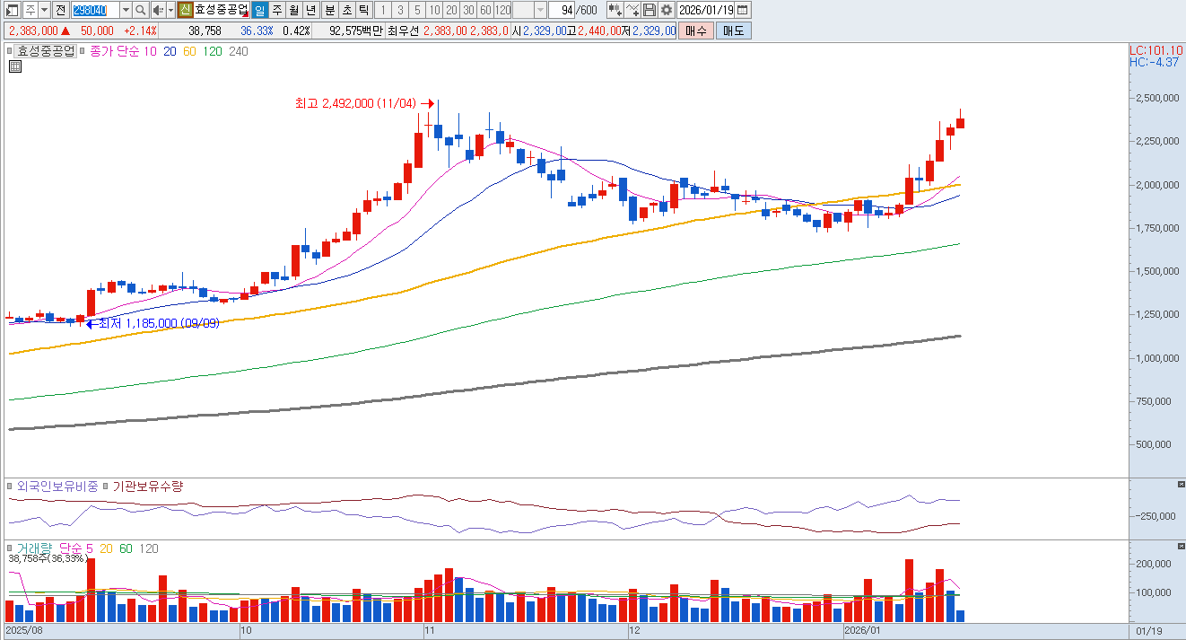Expand the empty period combo box dropdown
This screenshot has width=1186, height=640.
539,10
